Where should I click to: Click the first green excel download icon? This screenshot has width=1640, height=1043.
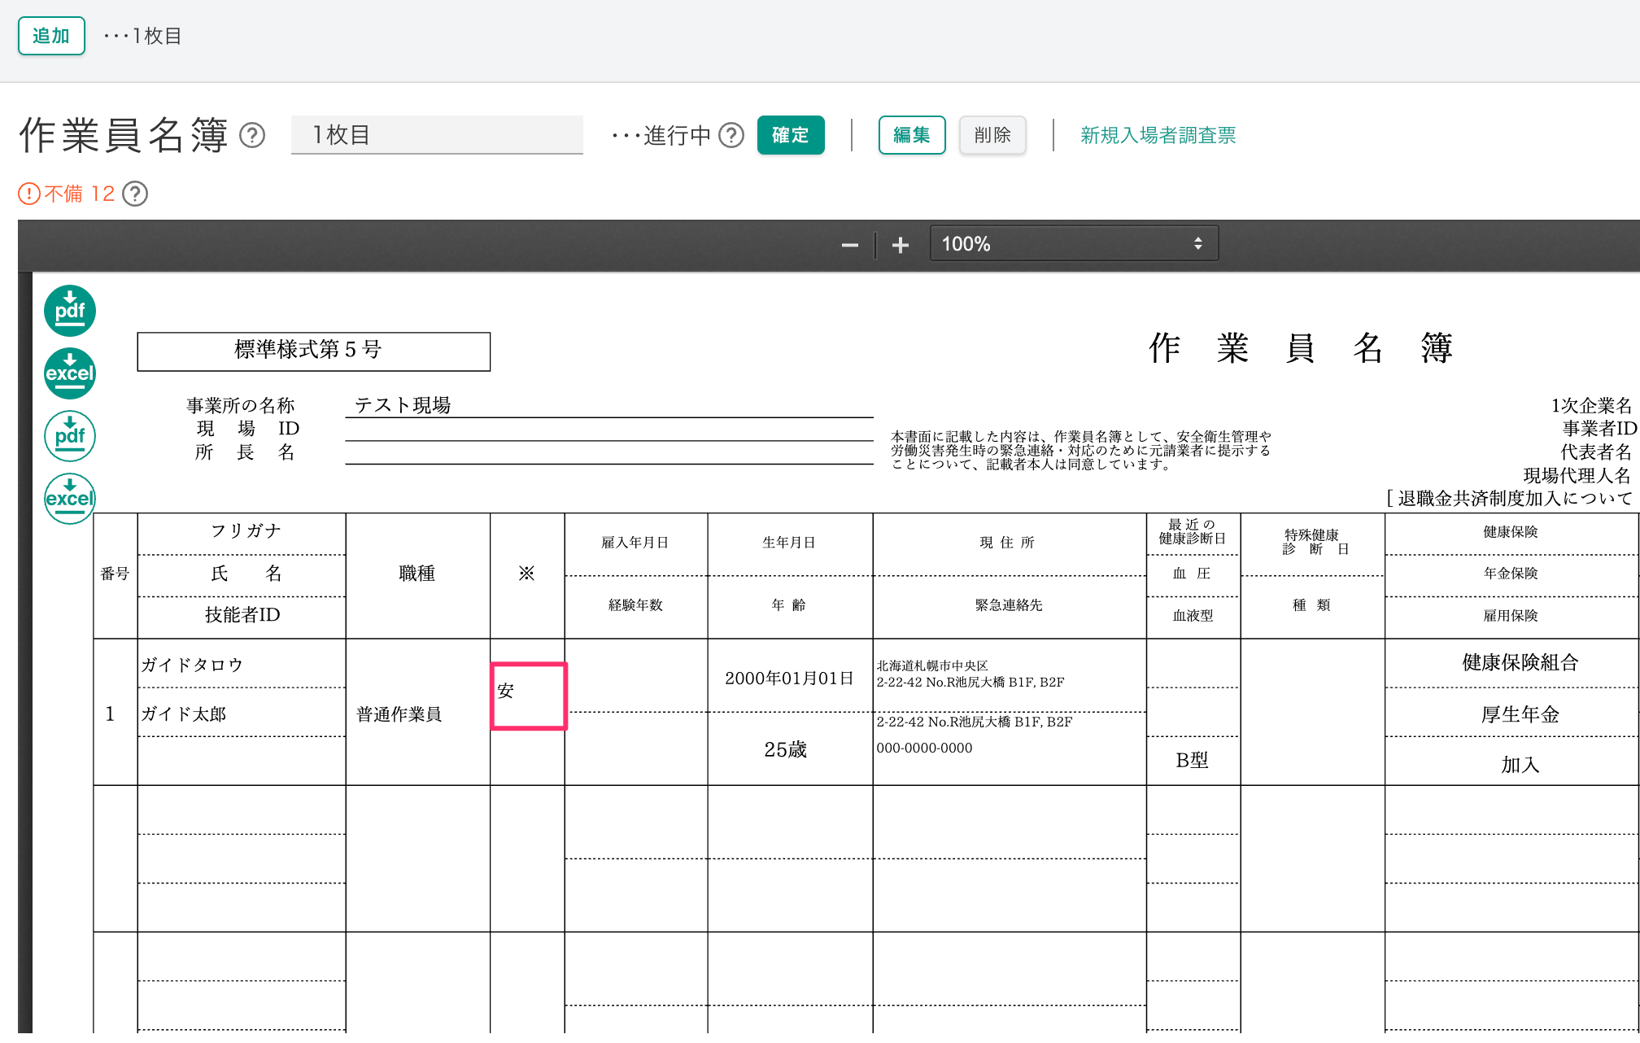coord(70,373)
